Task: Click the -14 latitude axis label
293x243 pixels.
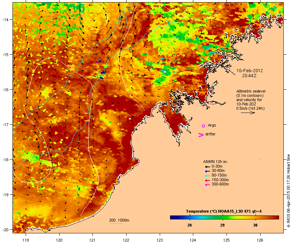Action: [5, 19]
